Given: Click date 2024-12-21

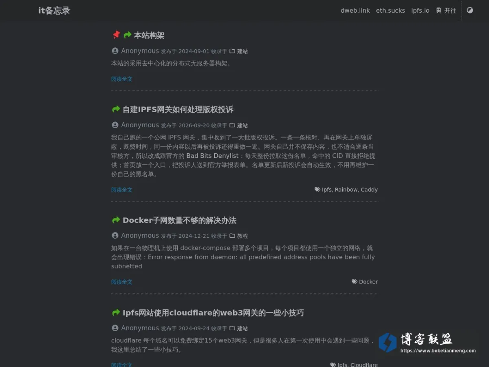Looking at the screenshot, I should pyautogui.click(x=194, y=236).
